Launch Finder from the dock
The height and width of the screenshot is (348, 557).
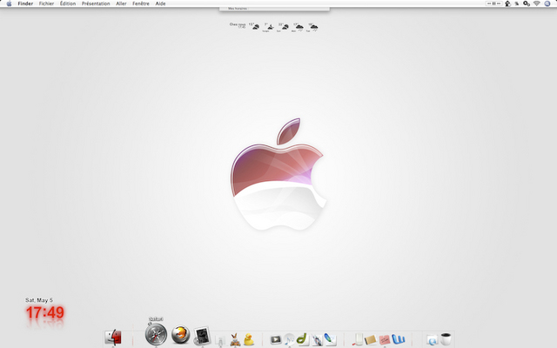click(113, 337)
